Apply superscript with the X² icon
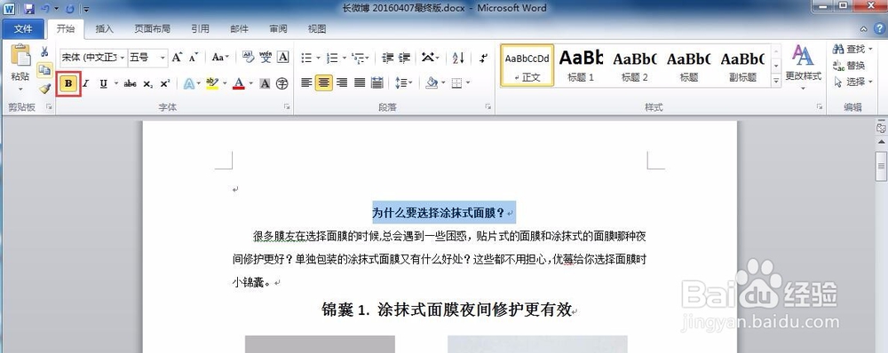 [x=165, y=83]
